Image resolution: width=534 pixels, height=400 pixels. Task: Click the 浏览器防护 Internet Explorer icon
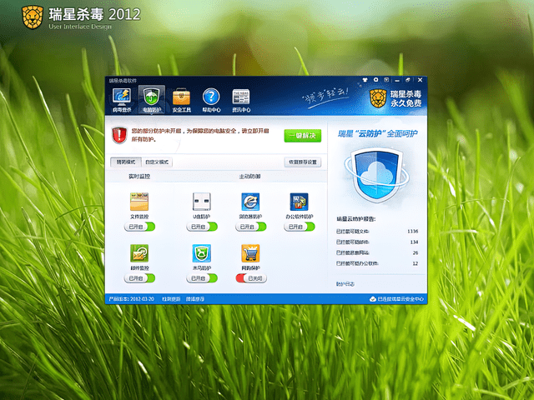point(250,202)
